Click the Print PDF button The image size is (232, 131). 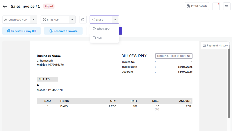[54, 20]
